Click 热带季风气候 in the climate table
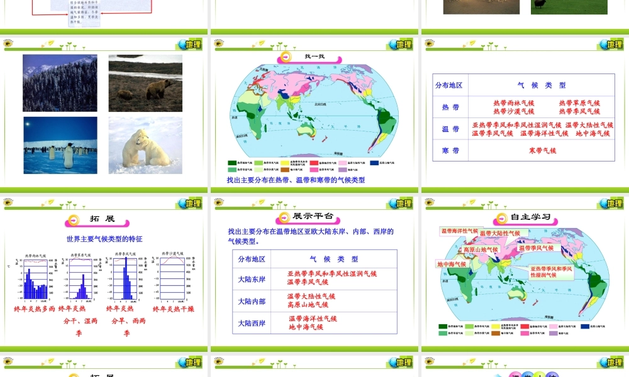 click(x=579, y=112)
